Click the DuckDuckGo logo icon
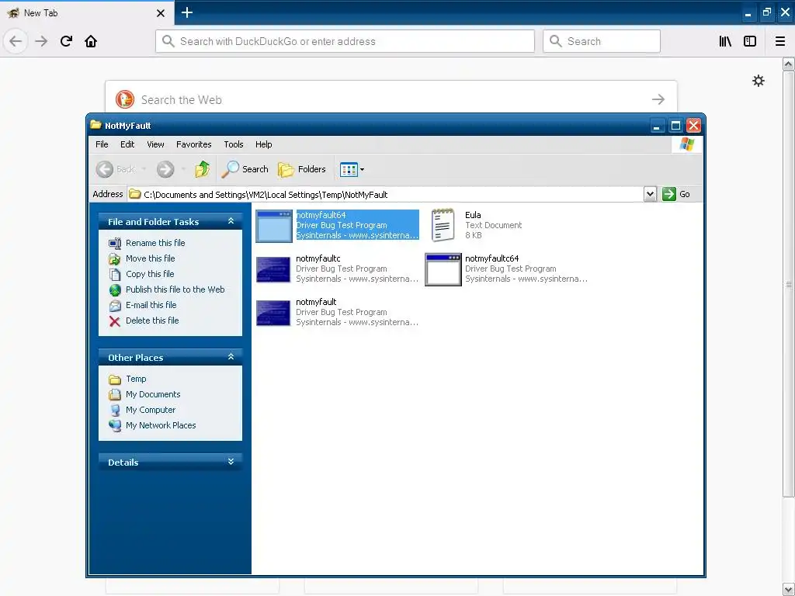 (x=125, y=99)
